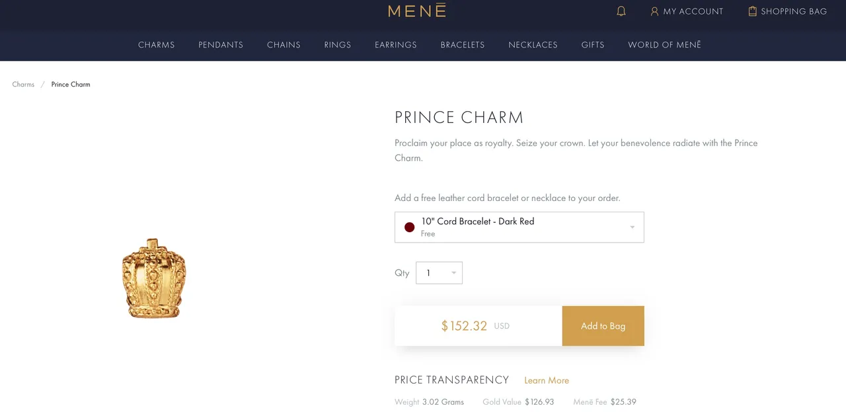Browse the Earrings category
The width and height of the screenshot is (846, 412).
coord(396,45)
